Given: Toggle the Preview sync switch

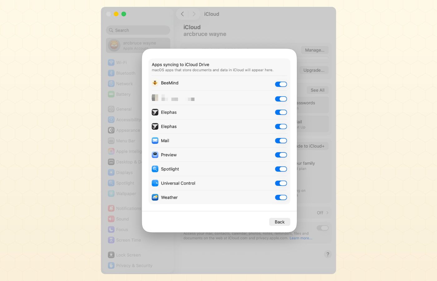Looking at the screenshot, I should point(281,155).
